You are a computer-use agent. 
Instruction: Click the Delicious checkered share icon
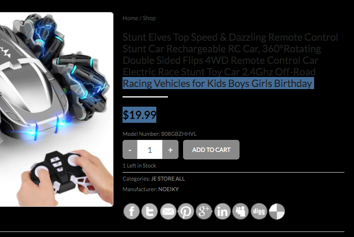click(x=277, y=211)
